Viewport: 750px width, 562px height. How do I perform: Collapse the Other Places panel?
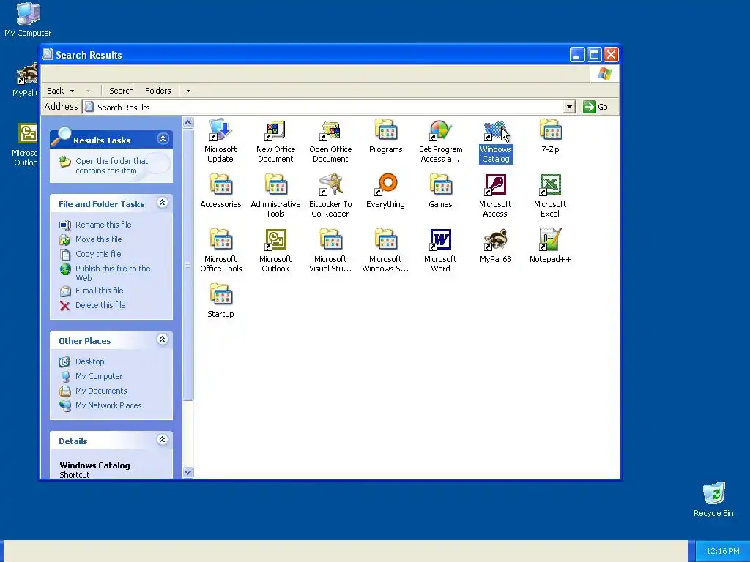click(163, 340)
